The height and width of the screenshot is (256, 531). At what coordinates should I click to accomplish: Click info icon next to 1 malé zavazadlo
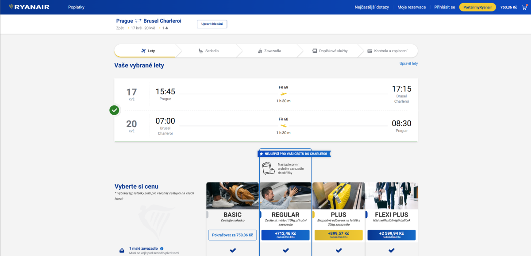[162, 248]
